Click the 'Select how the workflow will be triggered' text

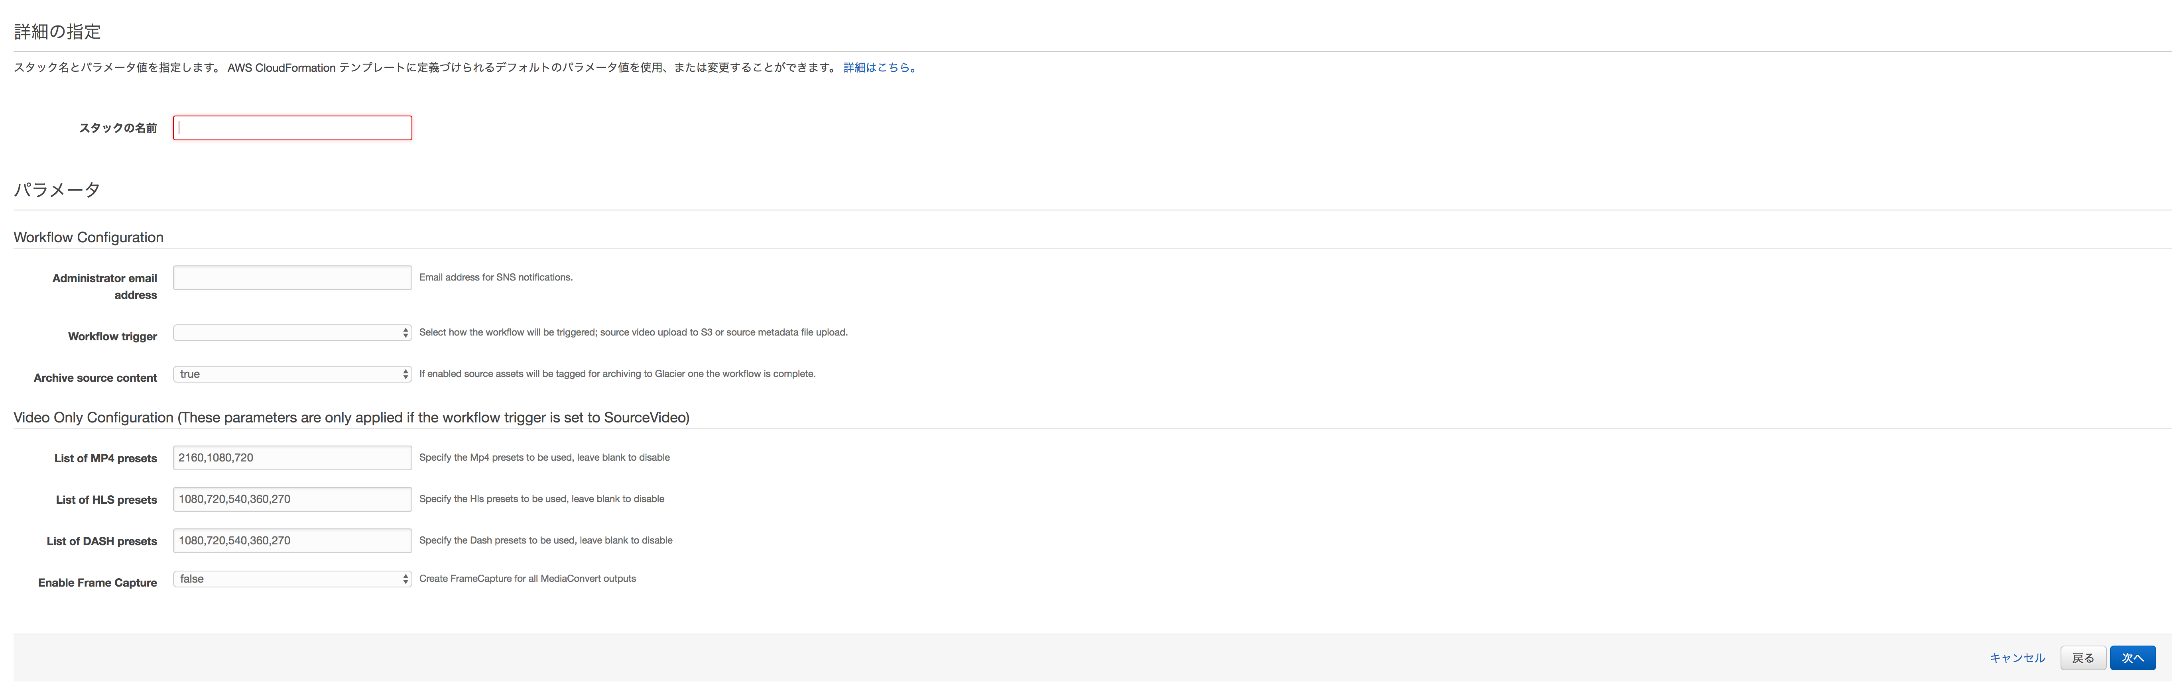pos(633,333)
